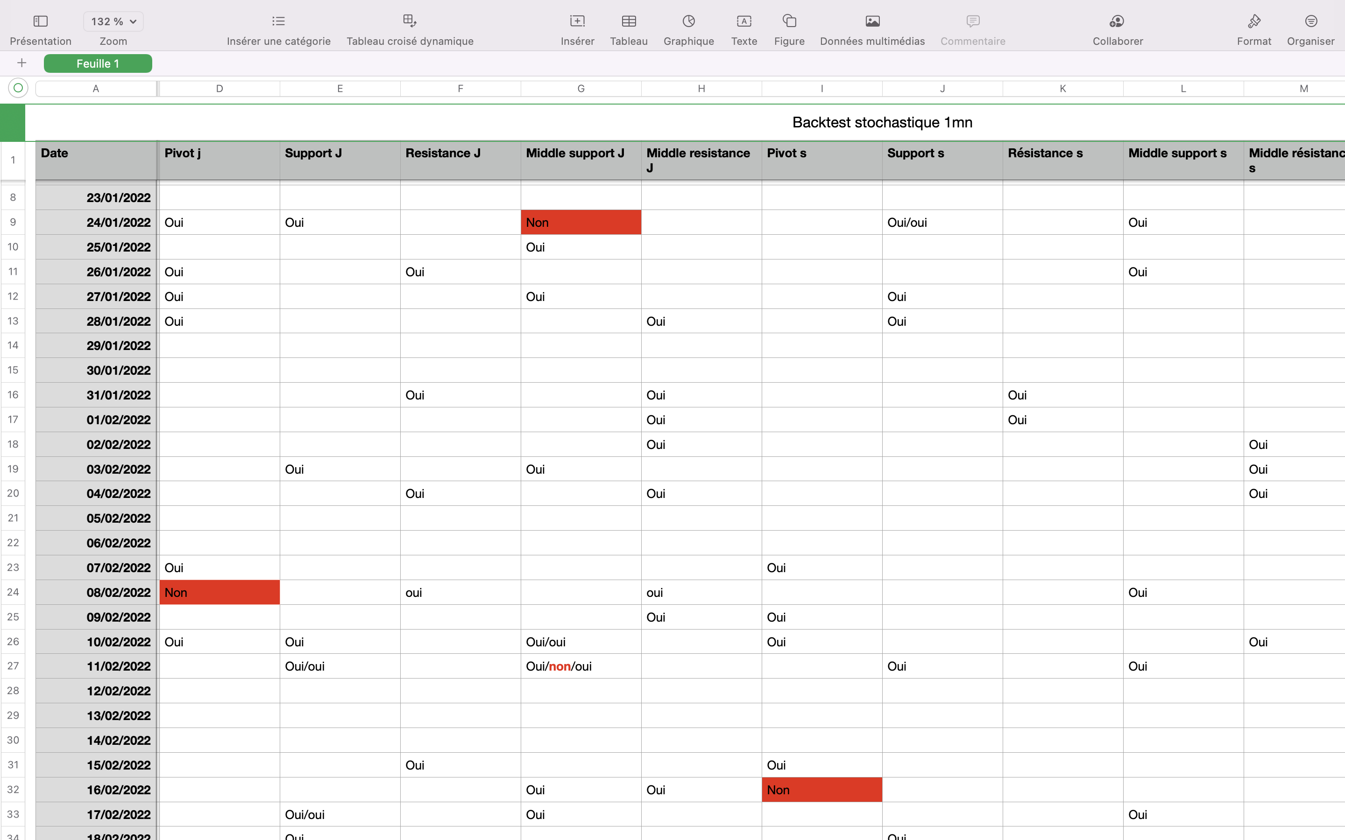Select column G header
The image size is (1345, 840).
(581, 88)
